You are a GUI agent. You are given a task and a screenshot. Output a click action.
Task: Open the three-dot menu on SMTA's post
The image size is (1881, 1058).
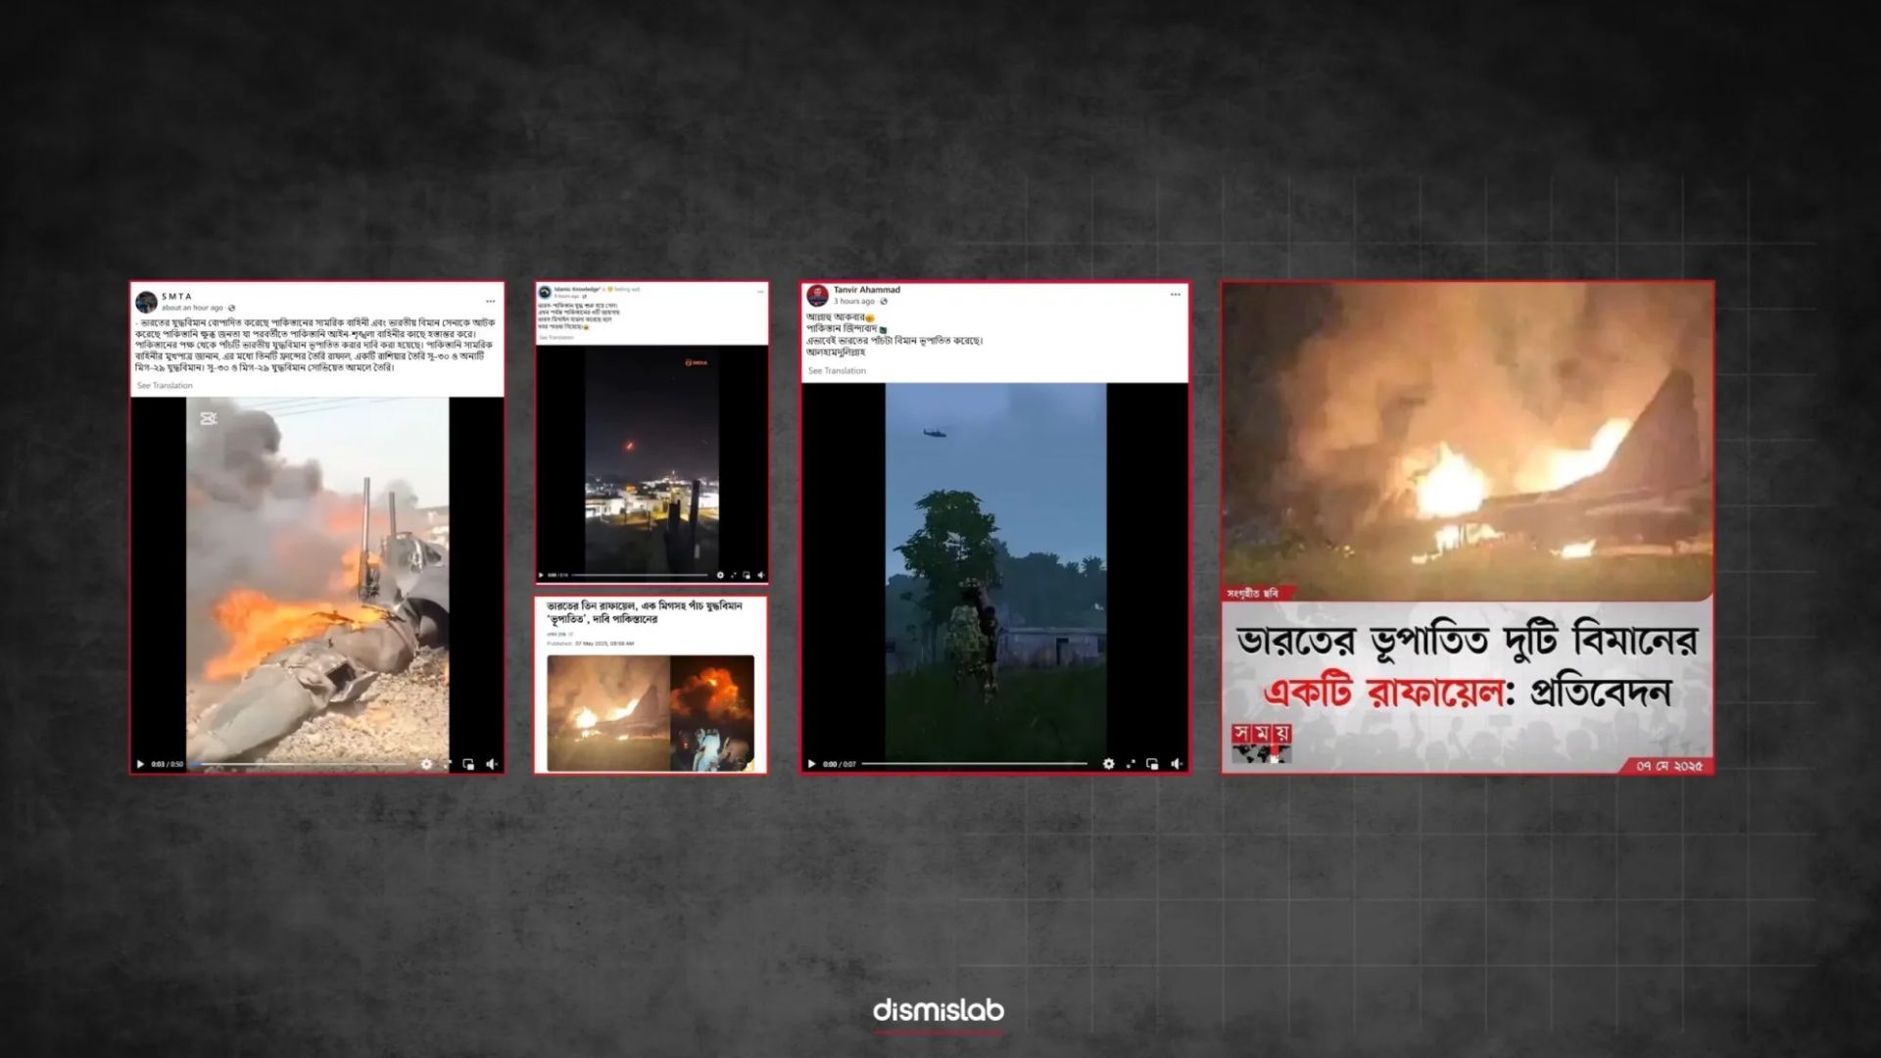(489, 302)
